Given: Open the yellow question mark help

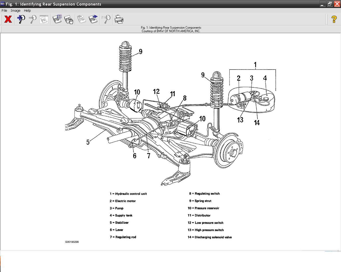Looking at the screenshot, I should click(x=334, y=19).
